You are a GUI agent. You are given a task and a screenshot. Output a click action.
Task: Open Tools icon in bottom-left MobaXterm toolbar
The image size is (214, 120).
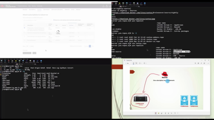point(9,61)
